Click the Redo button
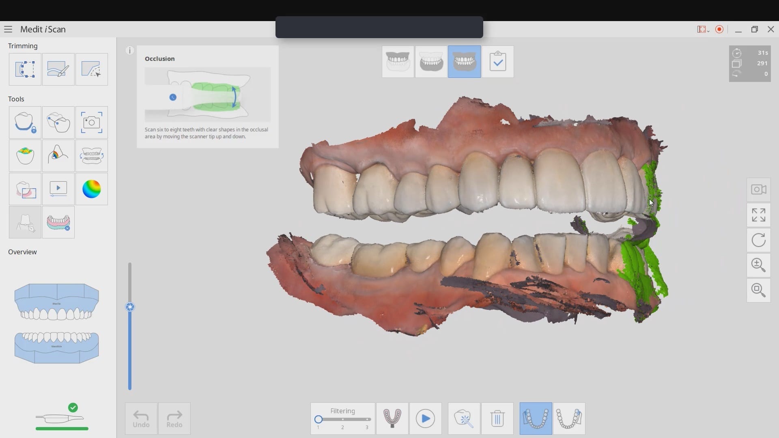 point(174,419)
